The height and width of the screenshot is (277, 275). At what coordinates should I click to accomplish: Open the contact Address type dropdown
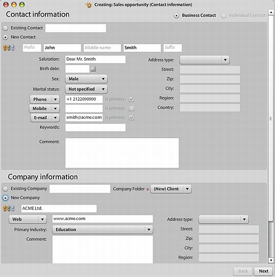(204, 60)
